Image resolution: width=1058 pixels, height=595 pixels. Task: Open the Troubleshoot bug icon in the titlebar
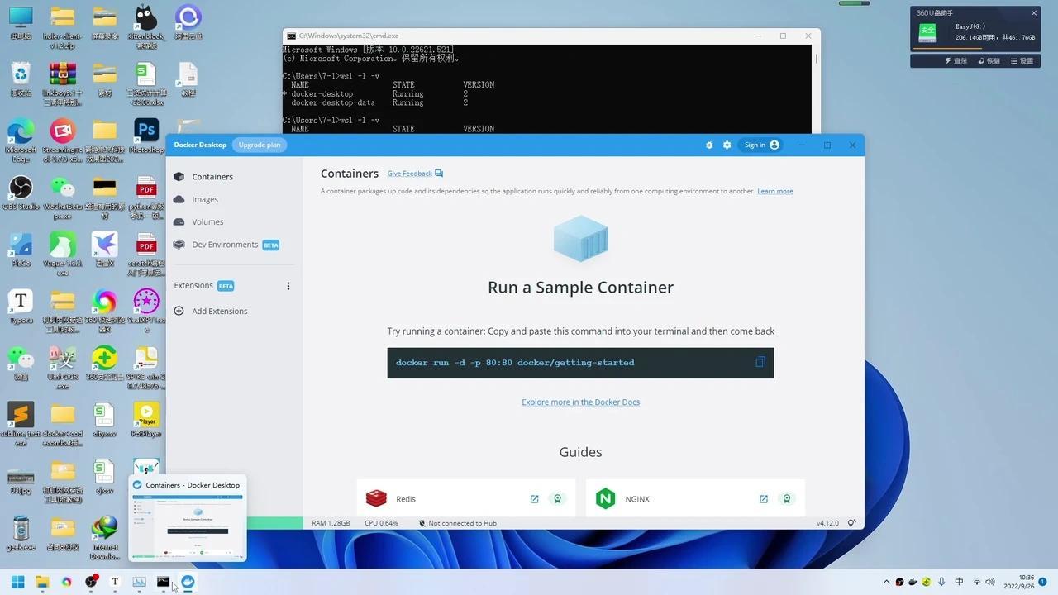click(x=708, y=145)
